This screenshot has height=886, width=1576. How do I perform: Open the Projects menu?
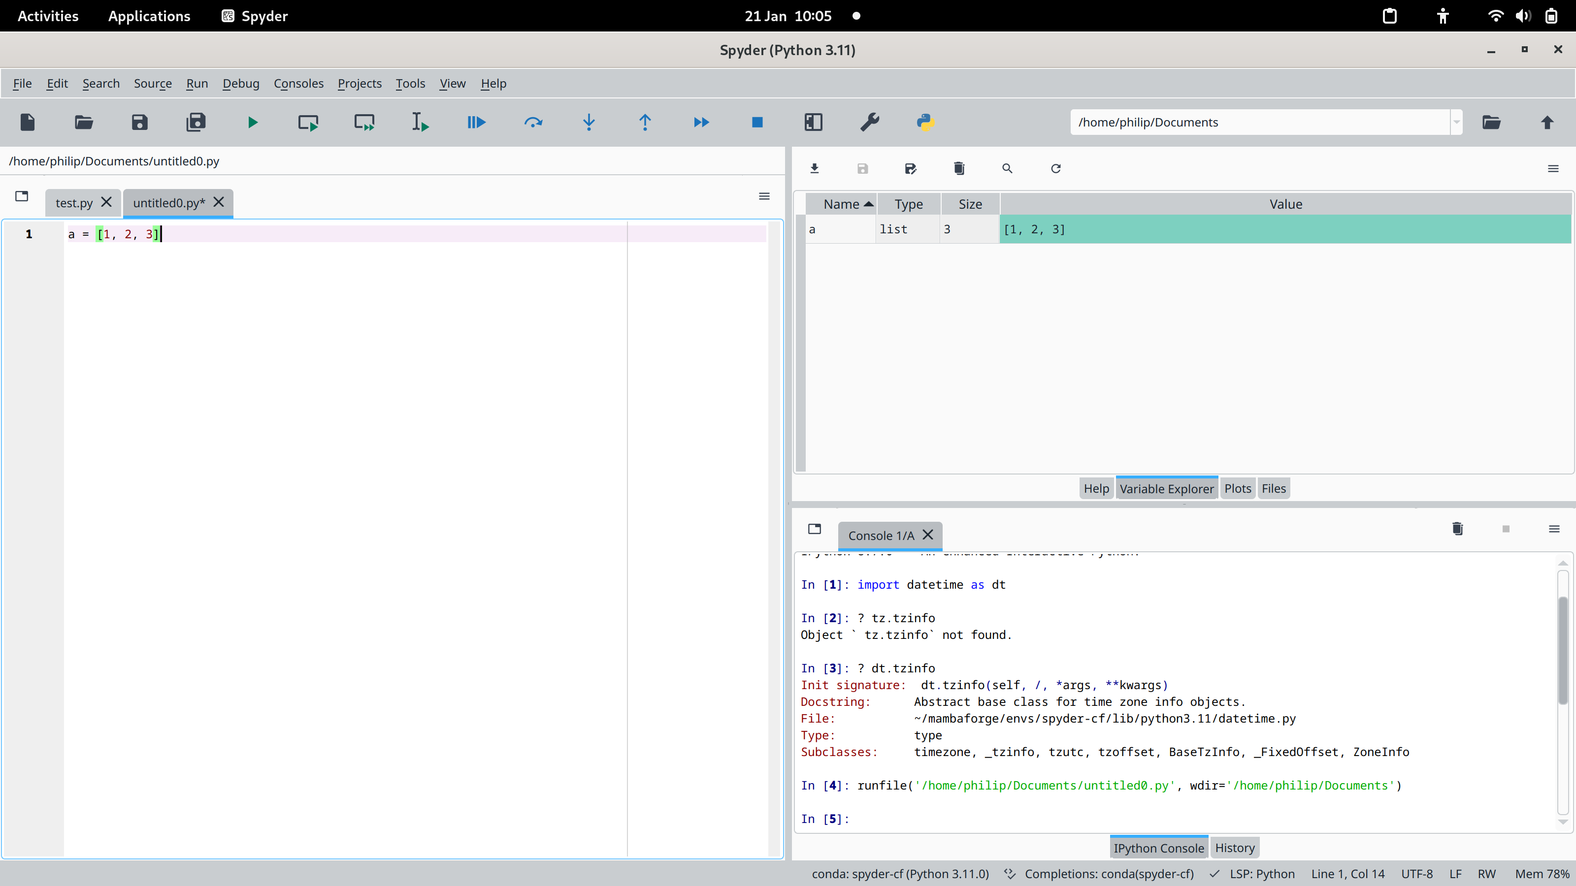pos(360,83)
